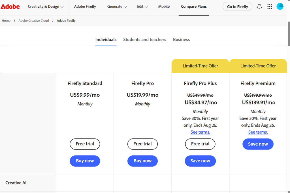Click struck-through US$49.99/mo price
The width and height of the screenshot is (290, 193).
tap(200, 95)
